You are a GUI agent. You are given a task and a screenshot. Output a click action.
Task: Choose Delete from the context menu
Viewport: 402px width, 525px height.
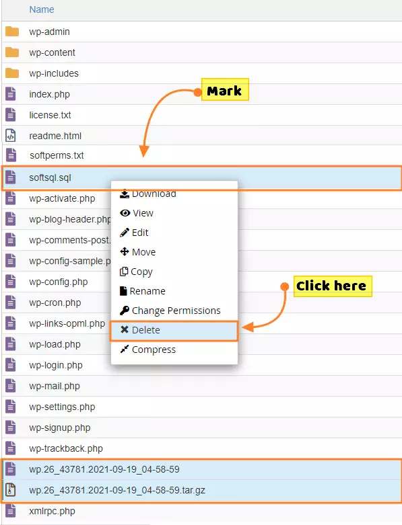pos(174,330)
